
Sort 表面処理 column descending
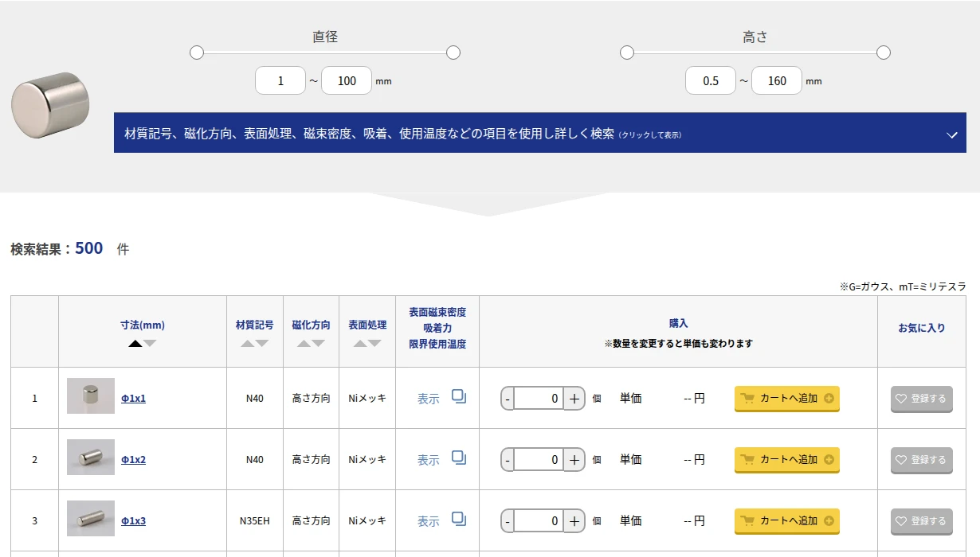pyautogui.click(x=374, y=344)
